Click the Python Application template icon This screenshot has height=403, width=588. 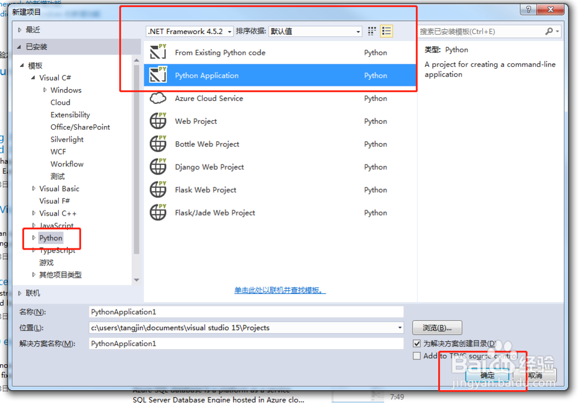(x=158, y=75)
